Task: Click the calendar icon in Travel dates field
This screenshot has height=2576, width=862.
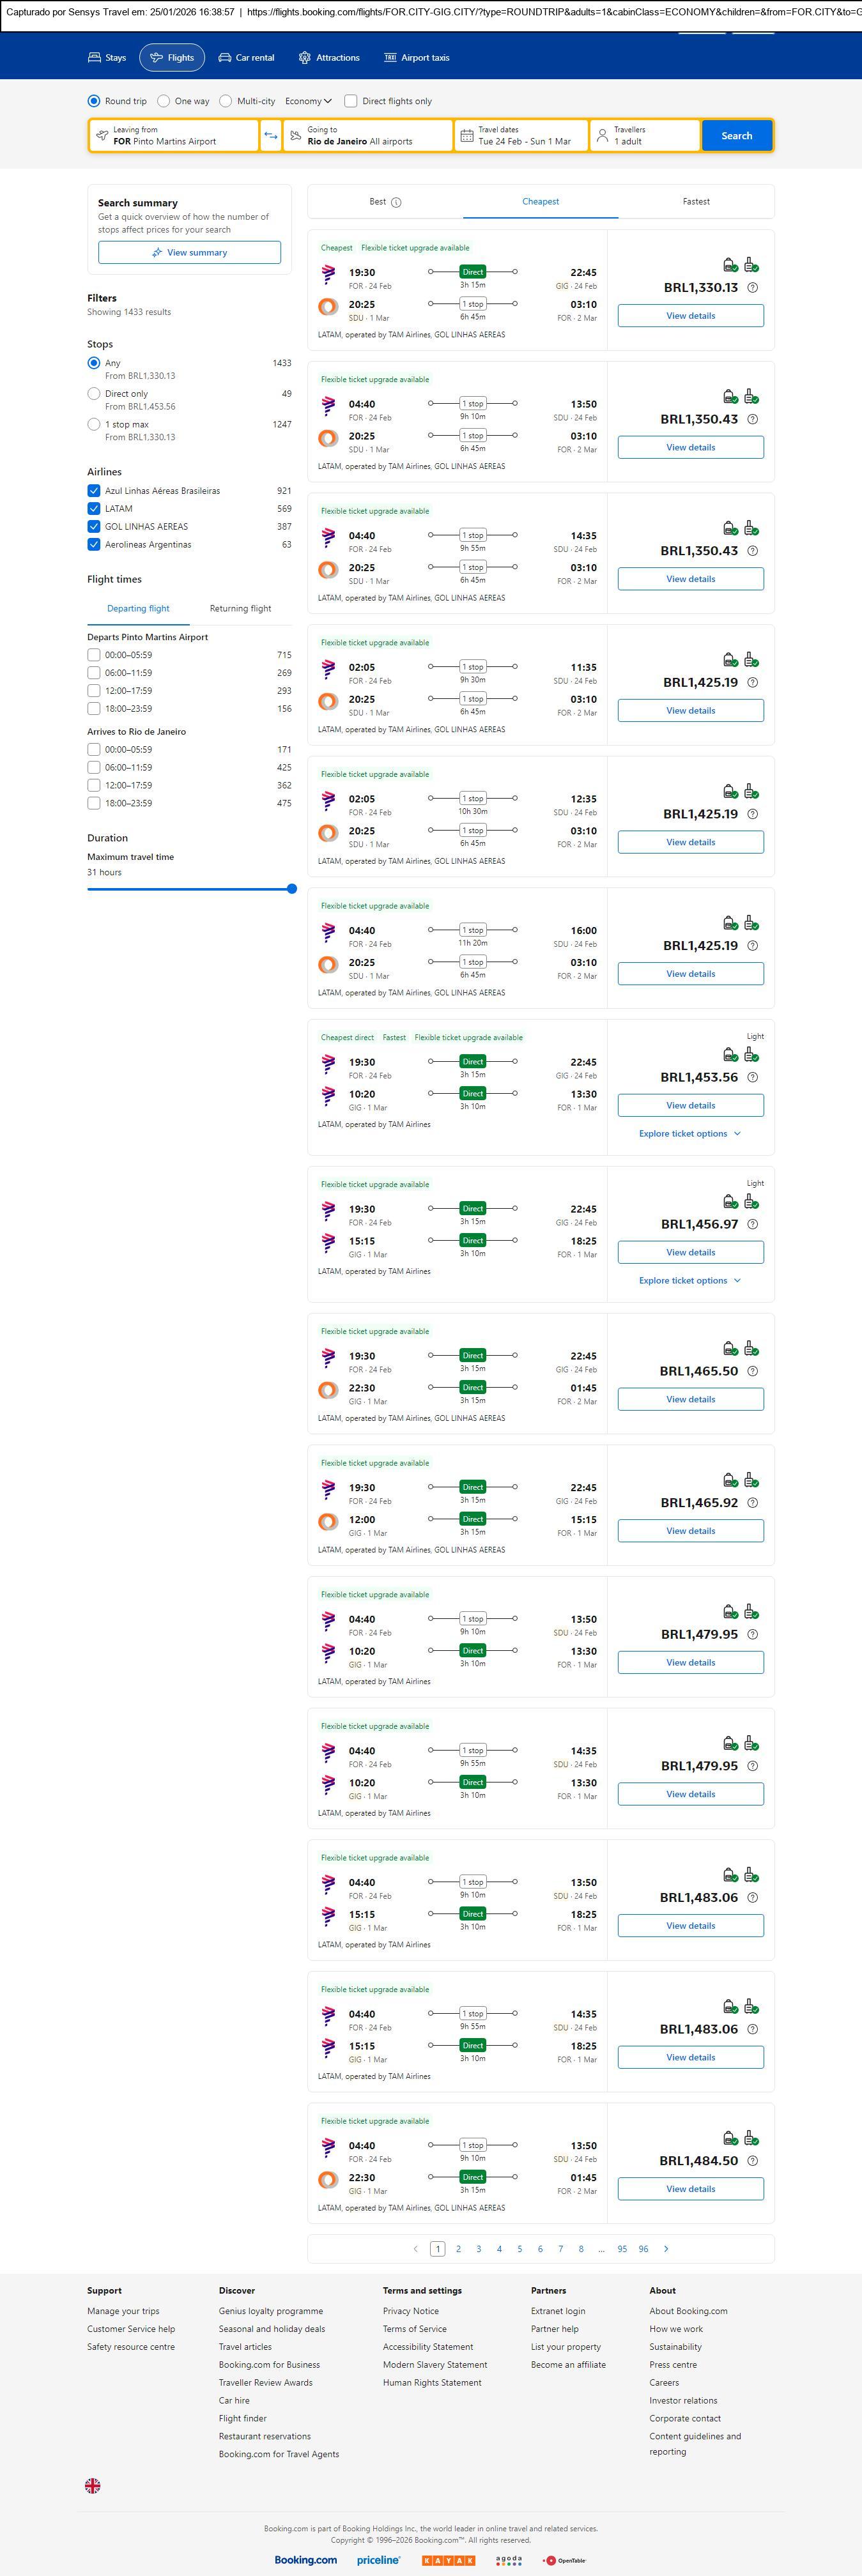Action: point(466,136)
